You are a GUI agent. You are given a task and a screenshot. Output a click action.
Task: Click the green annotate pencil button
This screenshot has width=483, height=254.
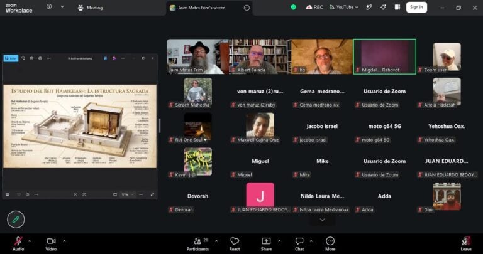(16, 220)
